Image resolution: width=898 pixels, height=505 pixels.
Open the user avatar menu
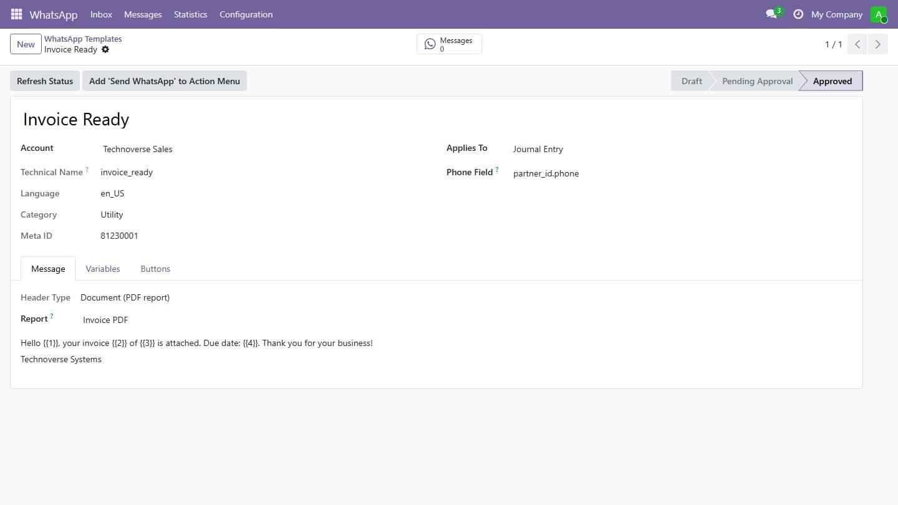tap(879, 14)
